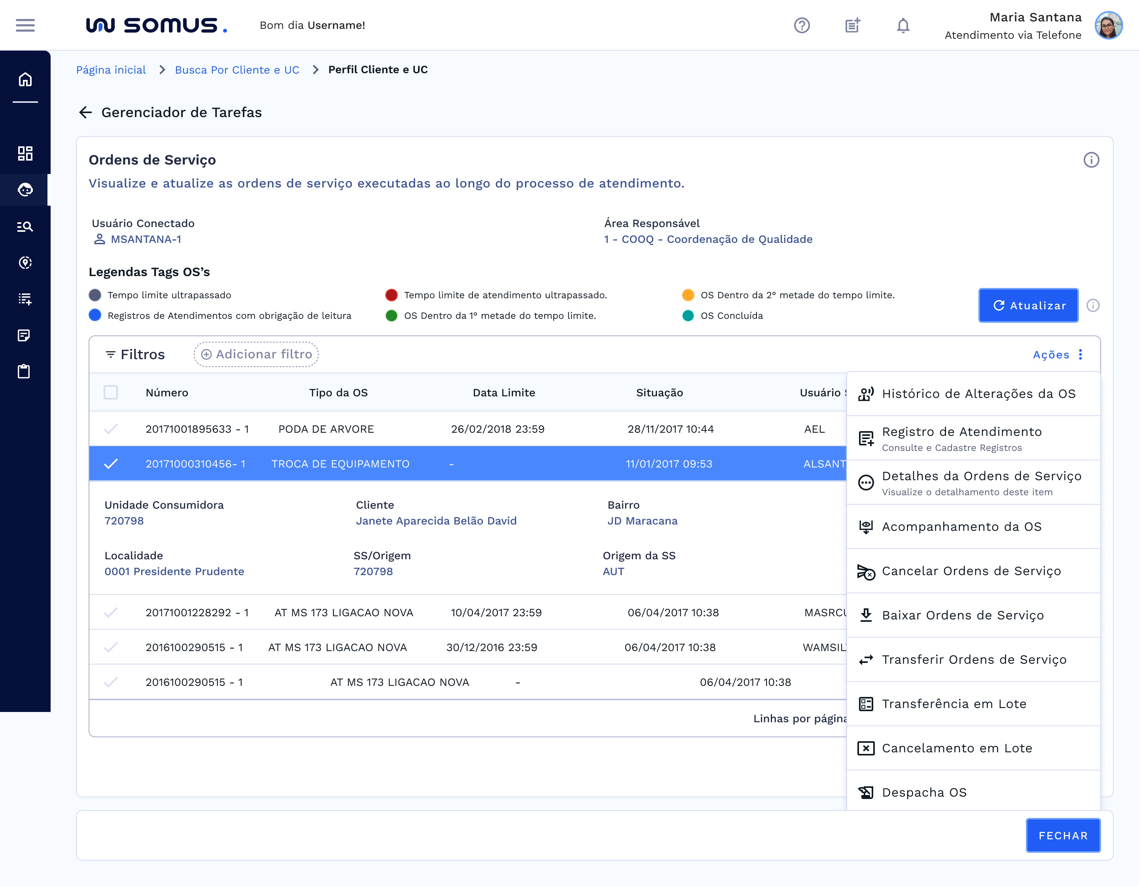Select the checkbox for OS 20171001895633-1

click(111, 429)
